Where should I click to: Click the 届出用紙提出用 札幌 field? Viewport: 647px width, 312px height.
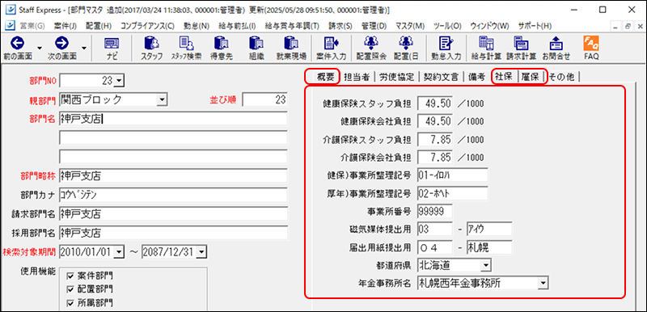click(x=489, y=247)
